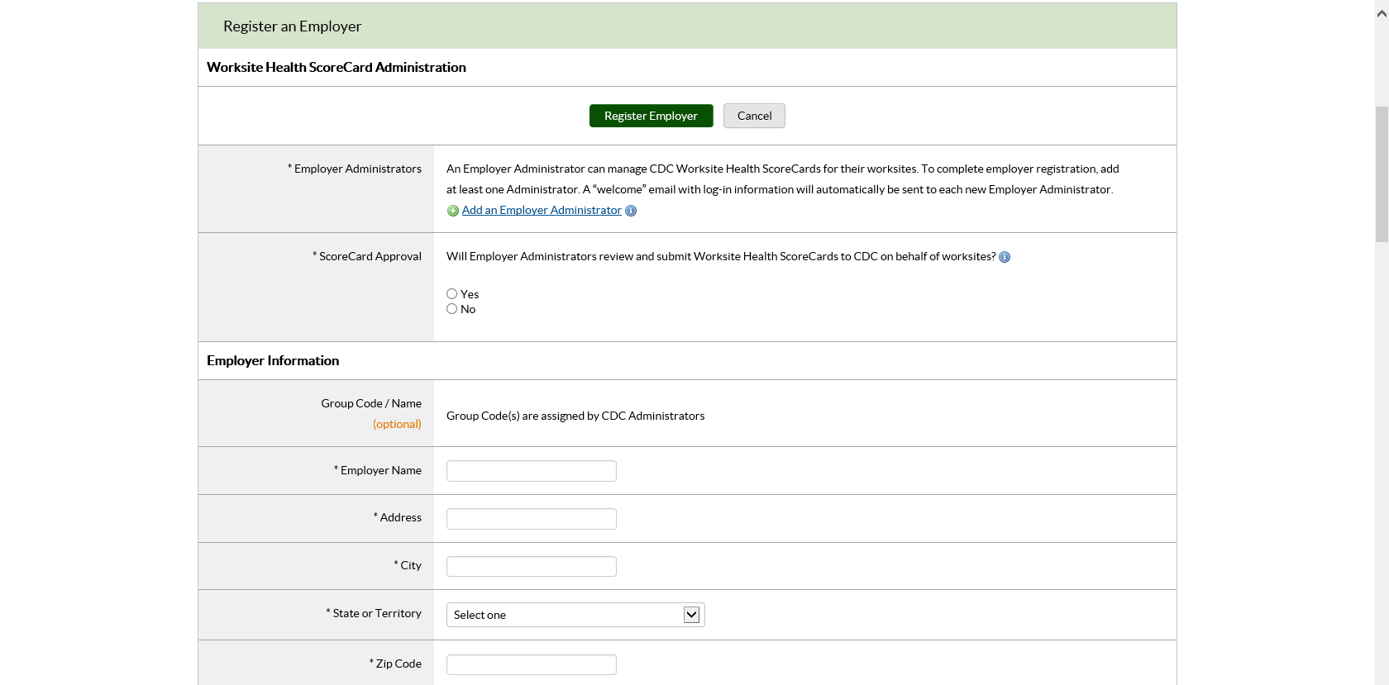This screenshot has height=685, width=1389.
Task: Follow the Add an Employer Administrator link
Action: click(542, 211)
